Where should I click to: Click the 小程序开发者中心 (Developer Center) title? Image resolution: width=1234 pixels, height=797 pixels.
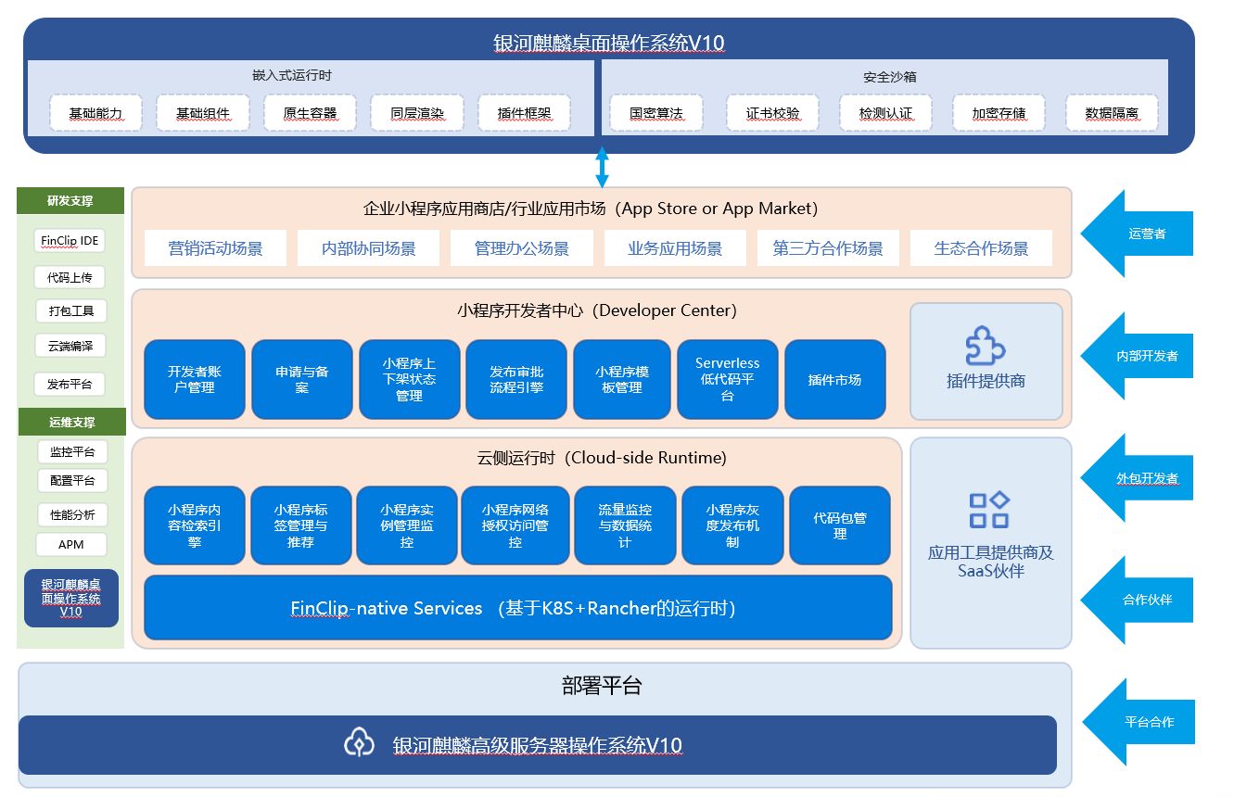click(596, 310)
